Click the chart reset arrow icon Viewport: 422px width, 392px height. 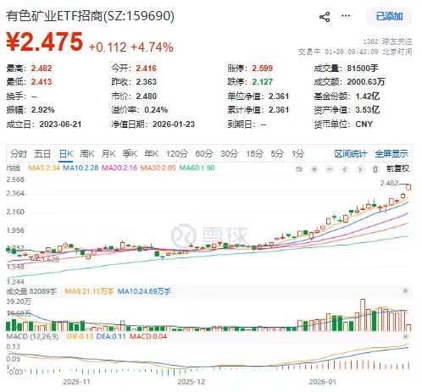[299, 169]
